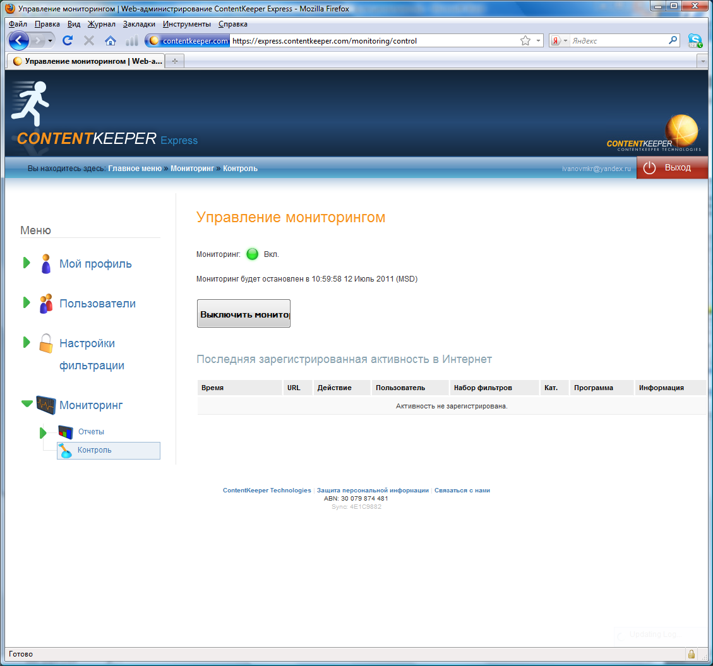Click the Мониторинг graph monitor icon

pos(46,405)
